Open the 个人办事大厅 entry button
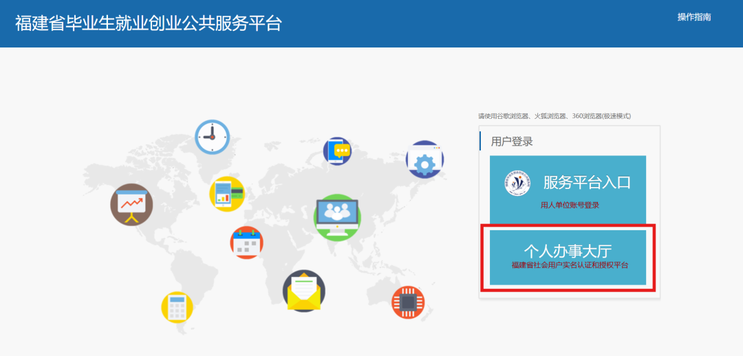743x356 pixels. (568, 257)
